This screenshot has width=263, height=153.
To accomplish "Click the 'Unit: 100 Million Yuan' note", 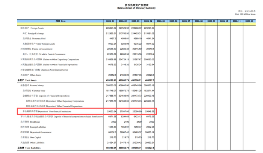I will point(245,14).
